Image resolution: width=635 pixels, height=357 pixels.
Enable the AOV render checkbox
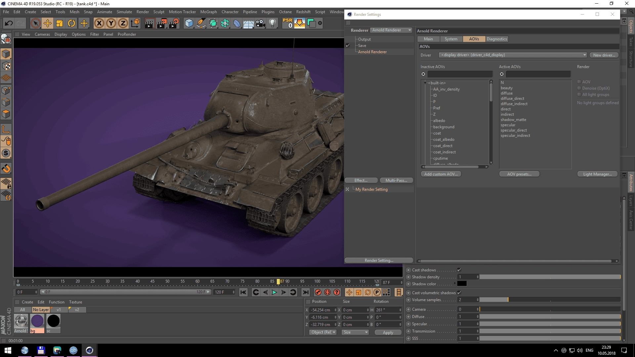pyautogui.click(x=579, y=82)
